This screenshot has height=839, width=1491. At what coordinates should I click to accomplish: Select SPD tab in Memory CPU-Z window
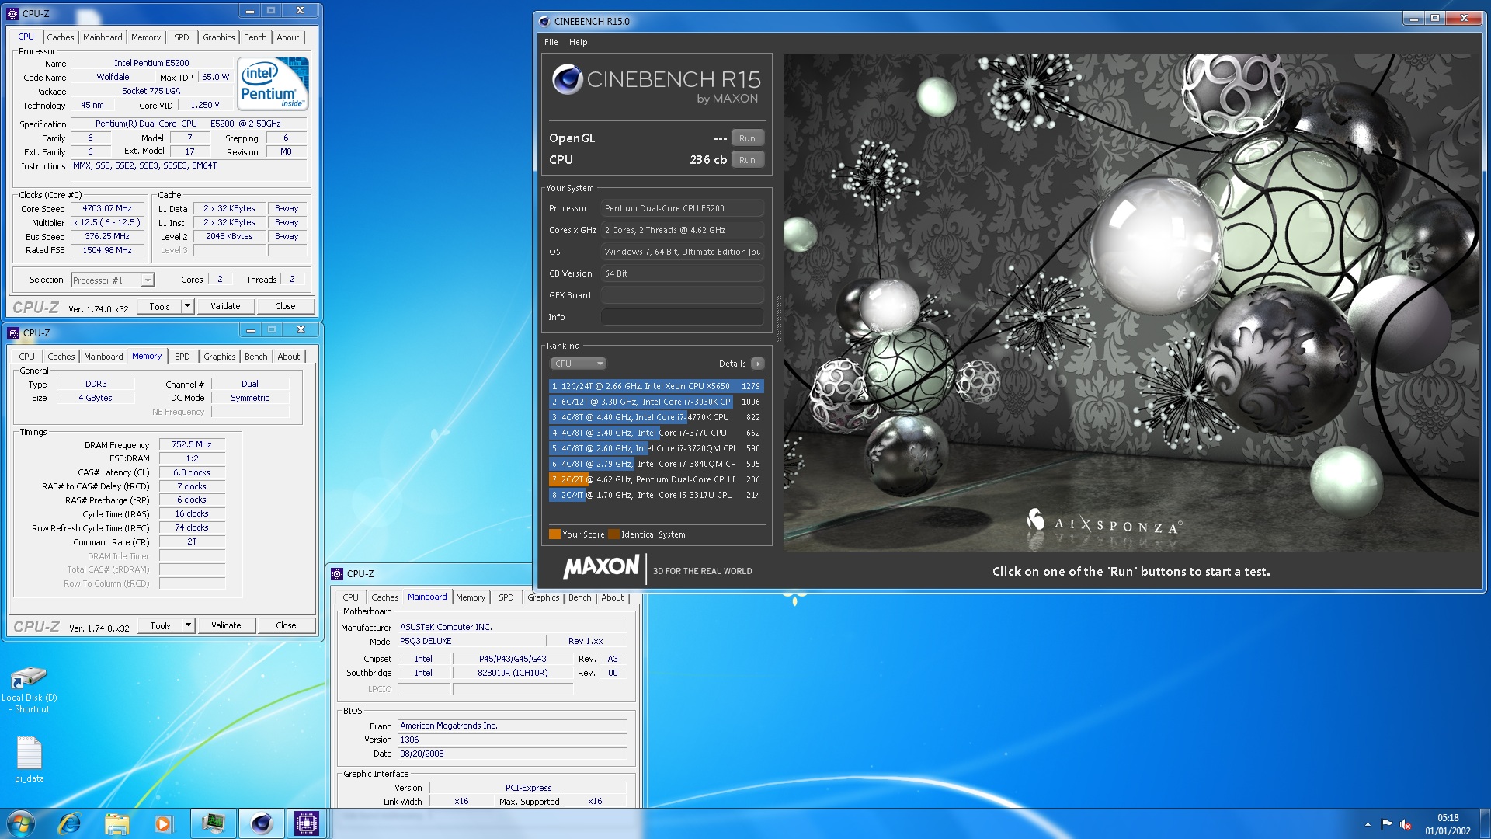click(182, 357)
